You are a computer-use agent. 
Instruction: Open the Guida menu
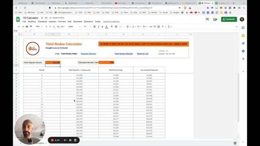(x=97, y=21)
